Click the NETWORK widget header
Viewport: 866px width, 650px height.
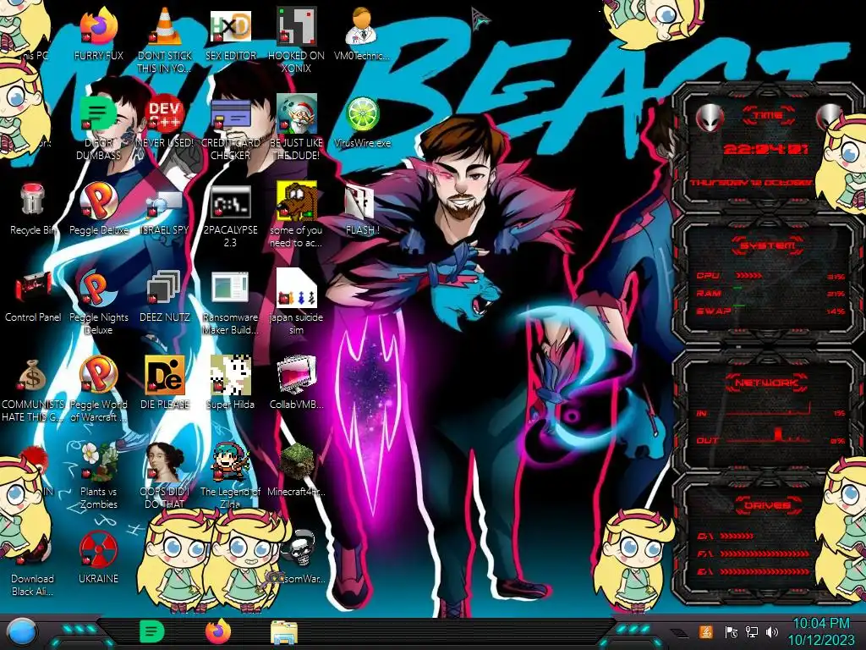(x=767, y=383)
